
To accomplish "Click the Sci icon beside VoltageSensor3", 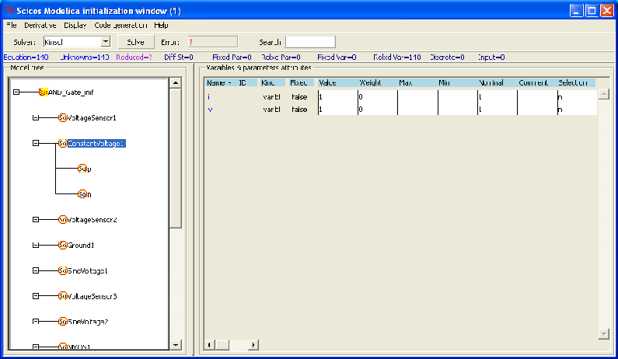I will [63, 296].
